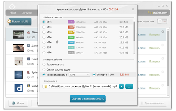Select the MP4 360p Apple-compatible option

pyautogui.click(x=44, y=42)
